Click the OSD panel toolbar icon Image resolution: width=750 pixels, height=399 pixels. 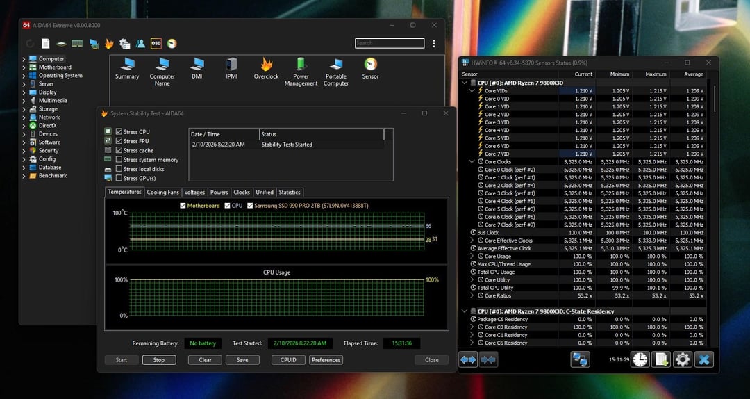(x=156, y=44)
